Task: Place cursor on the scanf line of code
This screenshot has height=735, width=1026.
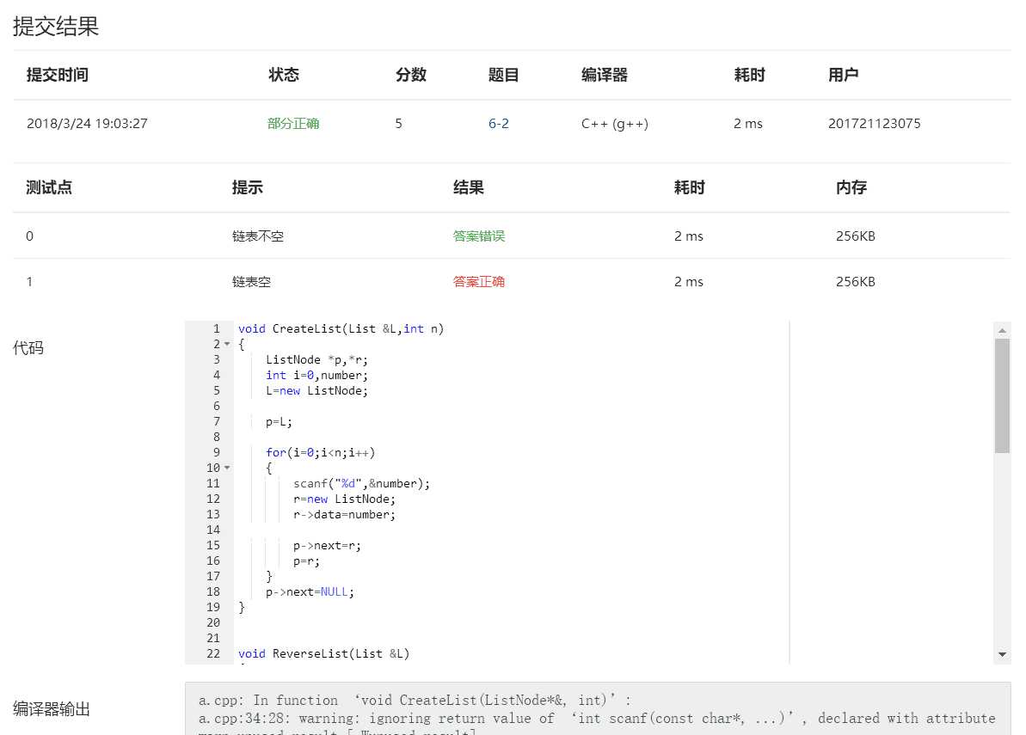Action: [361, 484]
